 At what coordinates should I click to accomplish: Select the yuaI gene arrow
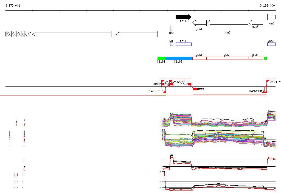(199, 23)
